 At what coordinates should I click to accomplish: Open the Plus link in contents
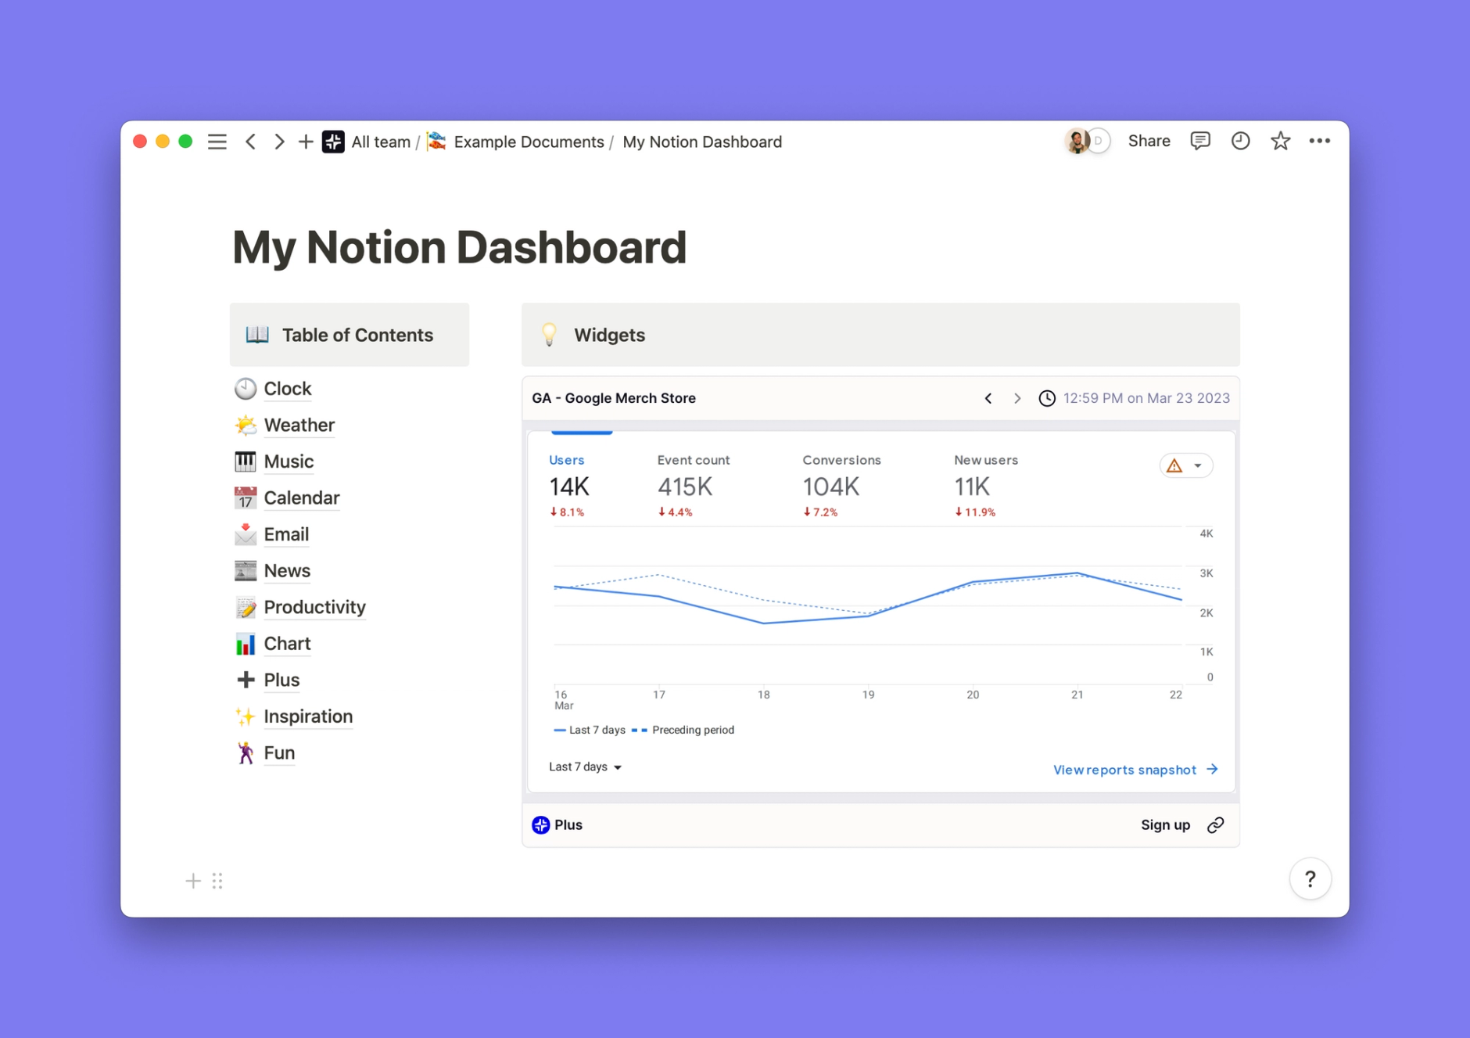click(281, 680)
